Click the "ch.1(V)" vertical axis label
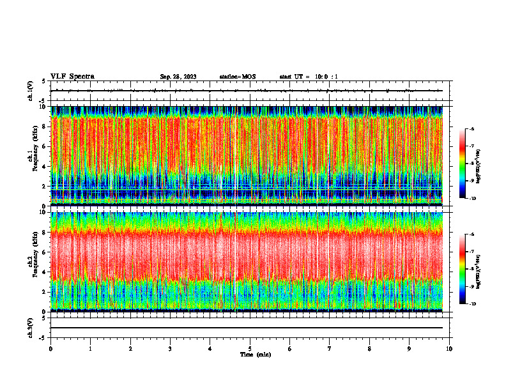Viewport: 506px width, 391px height. point(30,91)
